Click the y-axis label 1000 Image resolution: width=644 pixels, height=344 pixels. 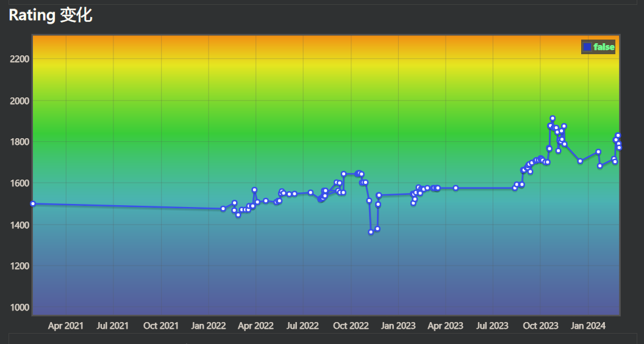tap(20, 307)
